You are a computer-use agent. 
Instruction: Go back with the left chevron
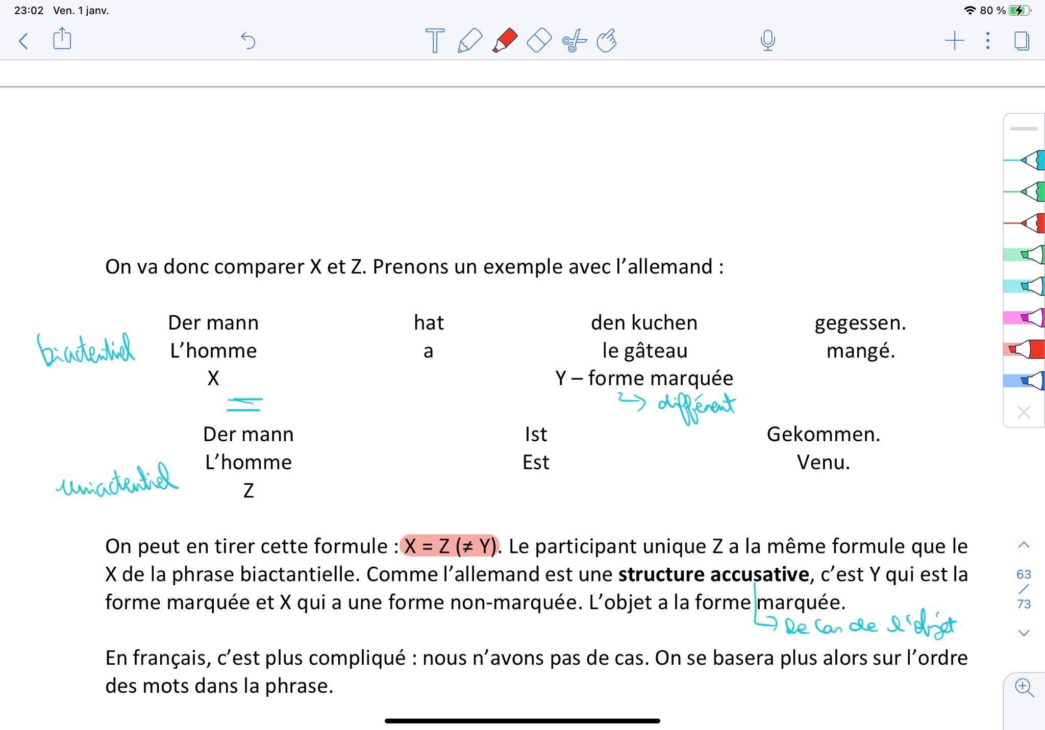(x=23, y=41)
